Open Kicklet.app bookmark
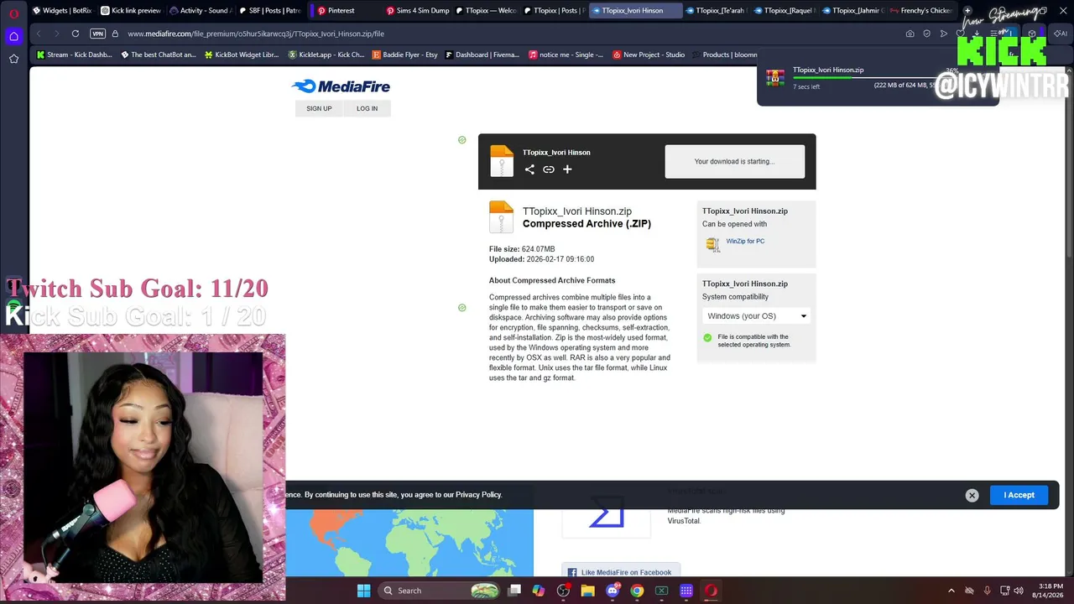 click(326, 55)
